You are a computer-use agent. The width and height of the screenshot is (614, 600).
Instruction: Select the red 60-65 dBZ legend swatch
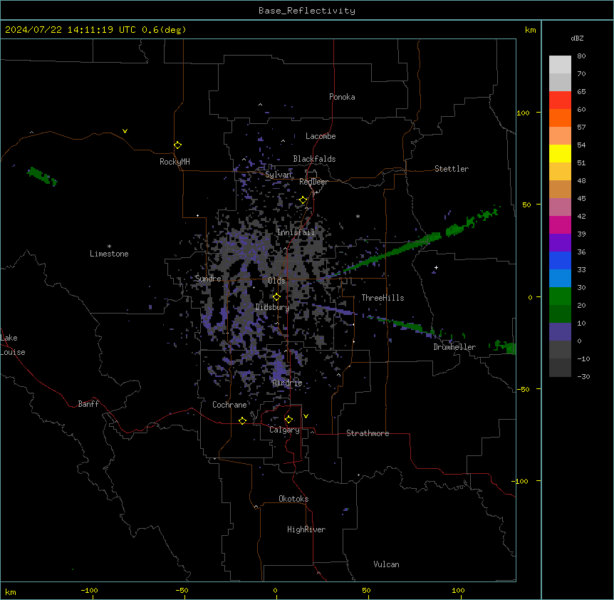pyautogui.click(x=560, y=100)
